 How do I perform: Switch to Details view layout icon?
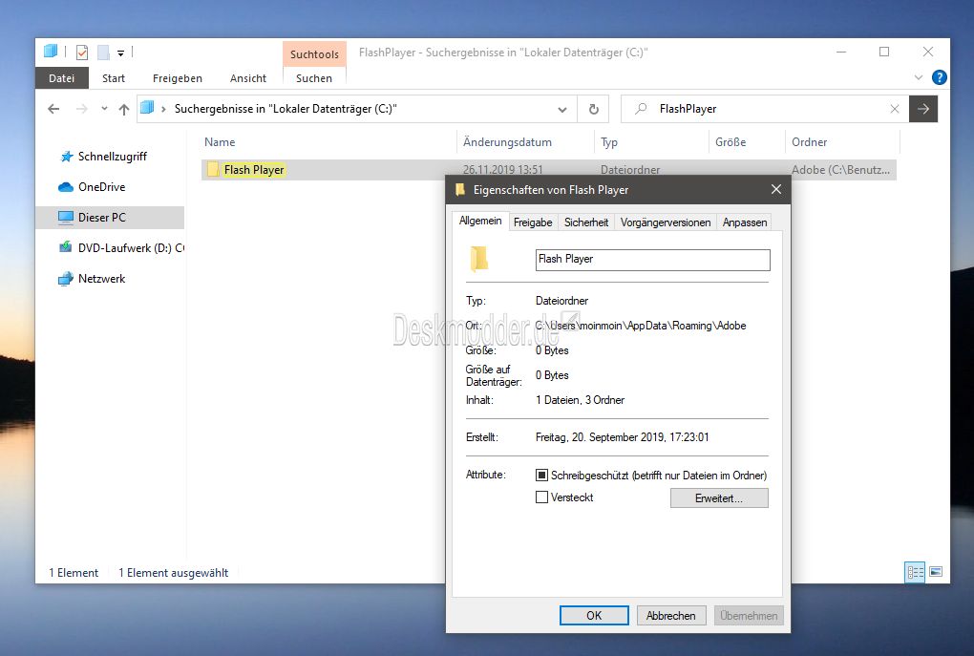916,572
